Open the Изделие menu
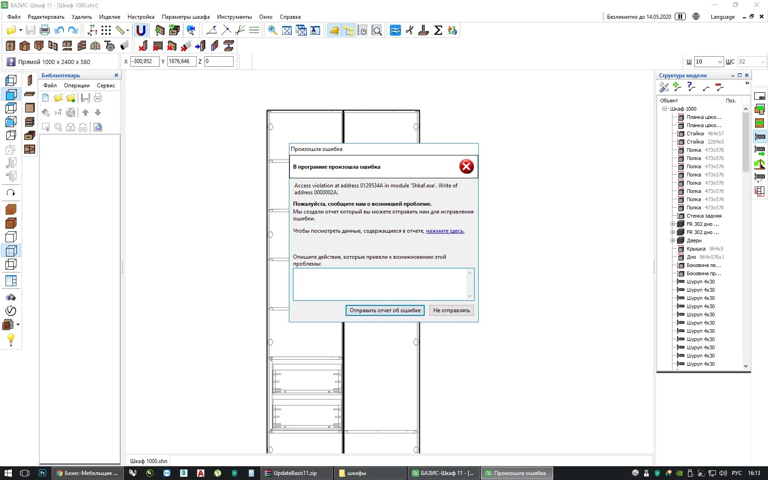This screenshot has height=480, width=768. 110,17
